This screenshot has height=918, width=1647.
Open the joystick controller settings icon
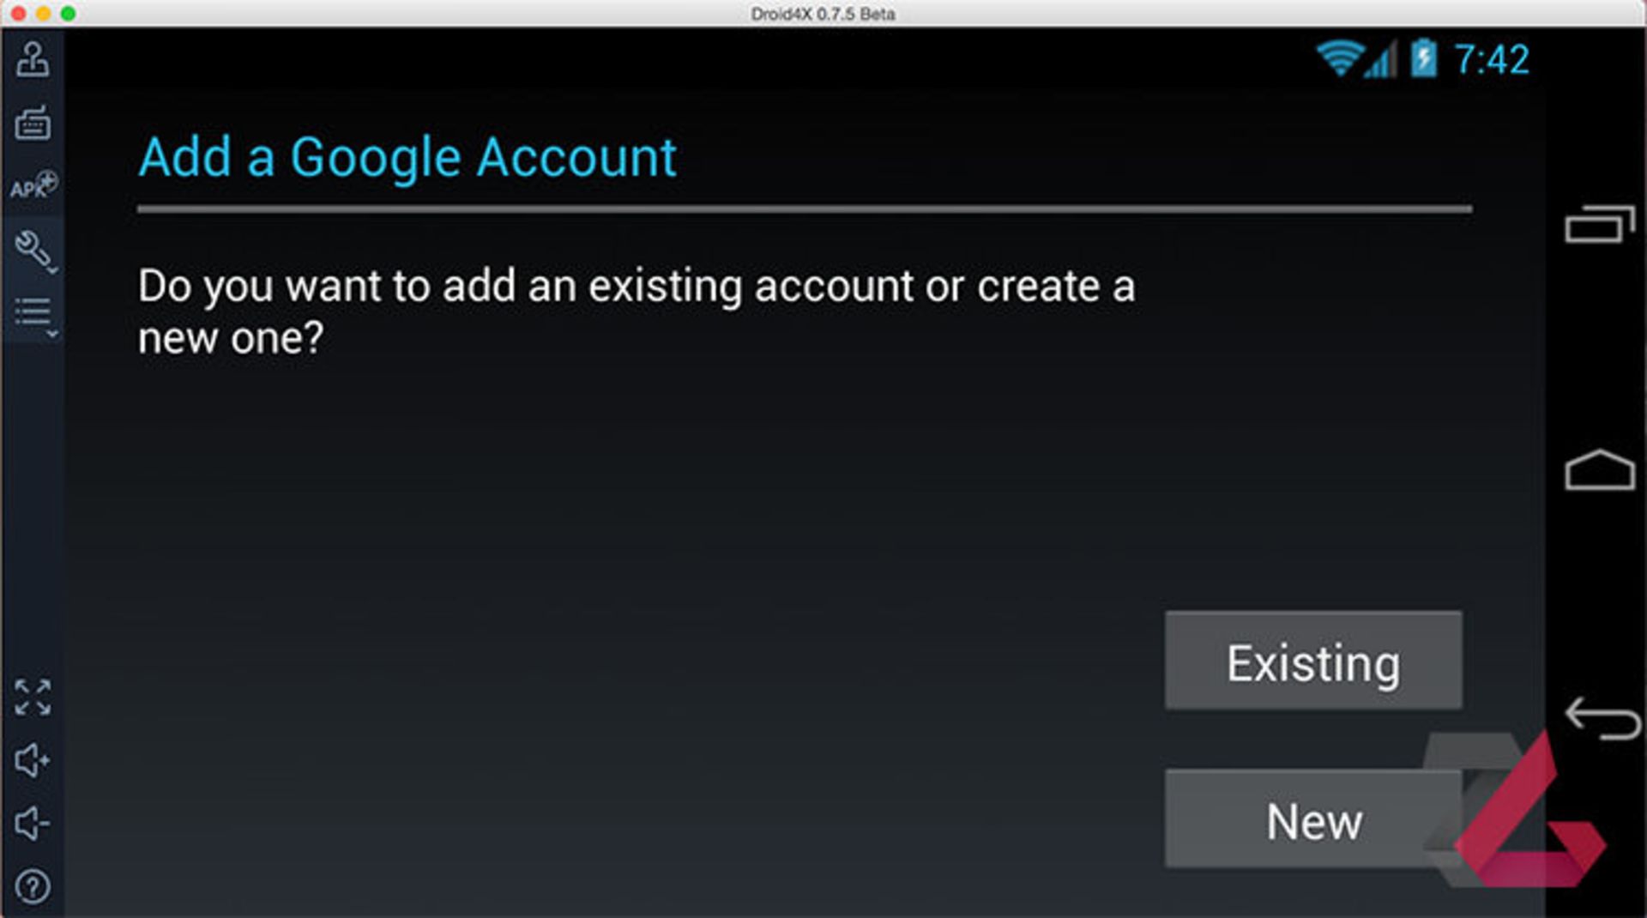[33, 60]
